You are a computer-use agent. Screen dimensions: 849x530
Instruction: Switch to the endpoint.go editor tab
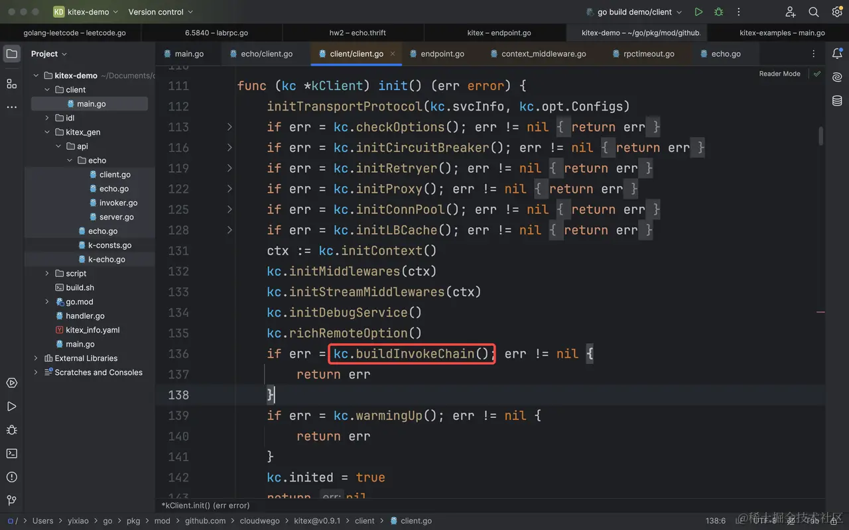[436, 54]
